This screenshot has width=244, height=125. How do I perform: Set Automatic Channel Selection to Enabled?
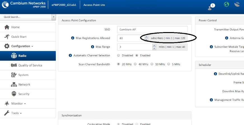137,56
